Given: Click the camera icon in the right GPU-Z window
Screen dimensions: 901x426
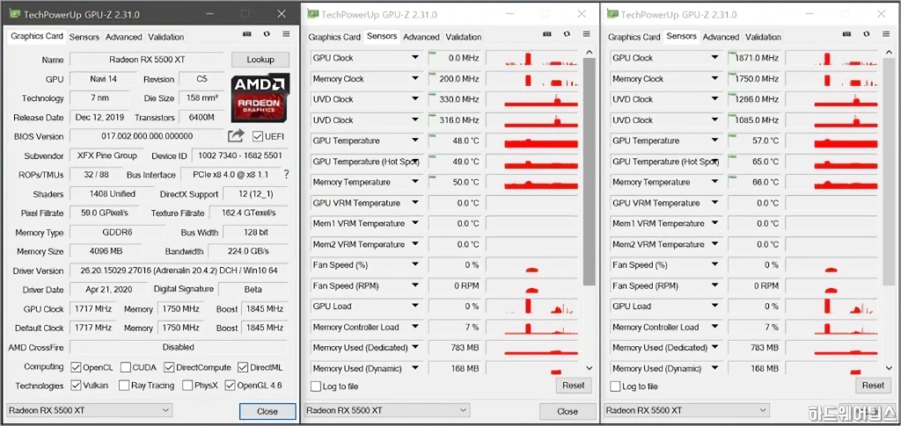Looking at the screenshot, I should coord(847,34).
